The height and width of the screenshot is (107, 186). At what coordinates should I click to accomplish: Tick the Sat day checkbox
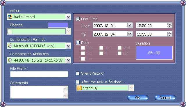[x=119, y=53]
